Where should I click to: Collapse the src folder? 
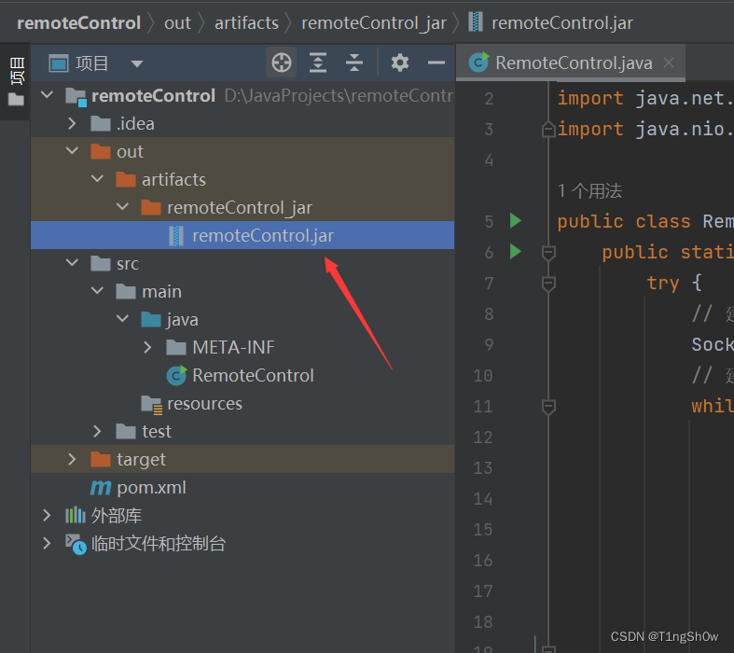(72, 263)
